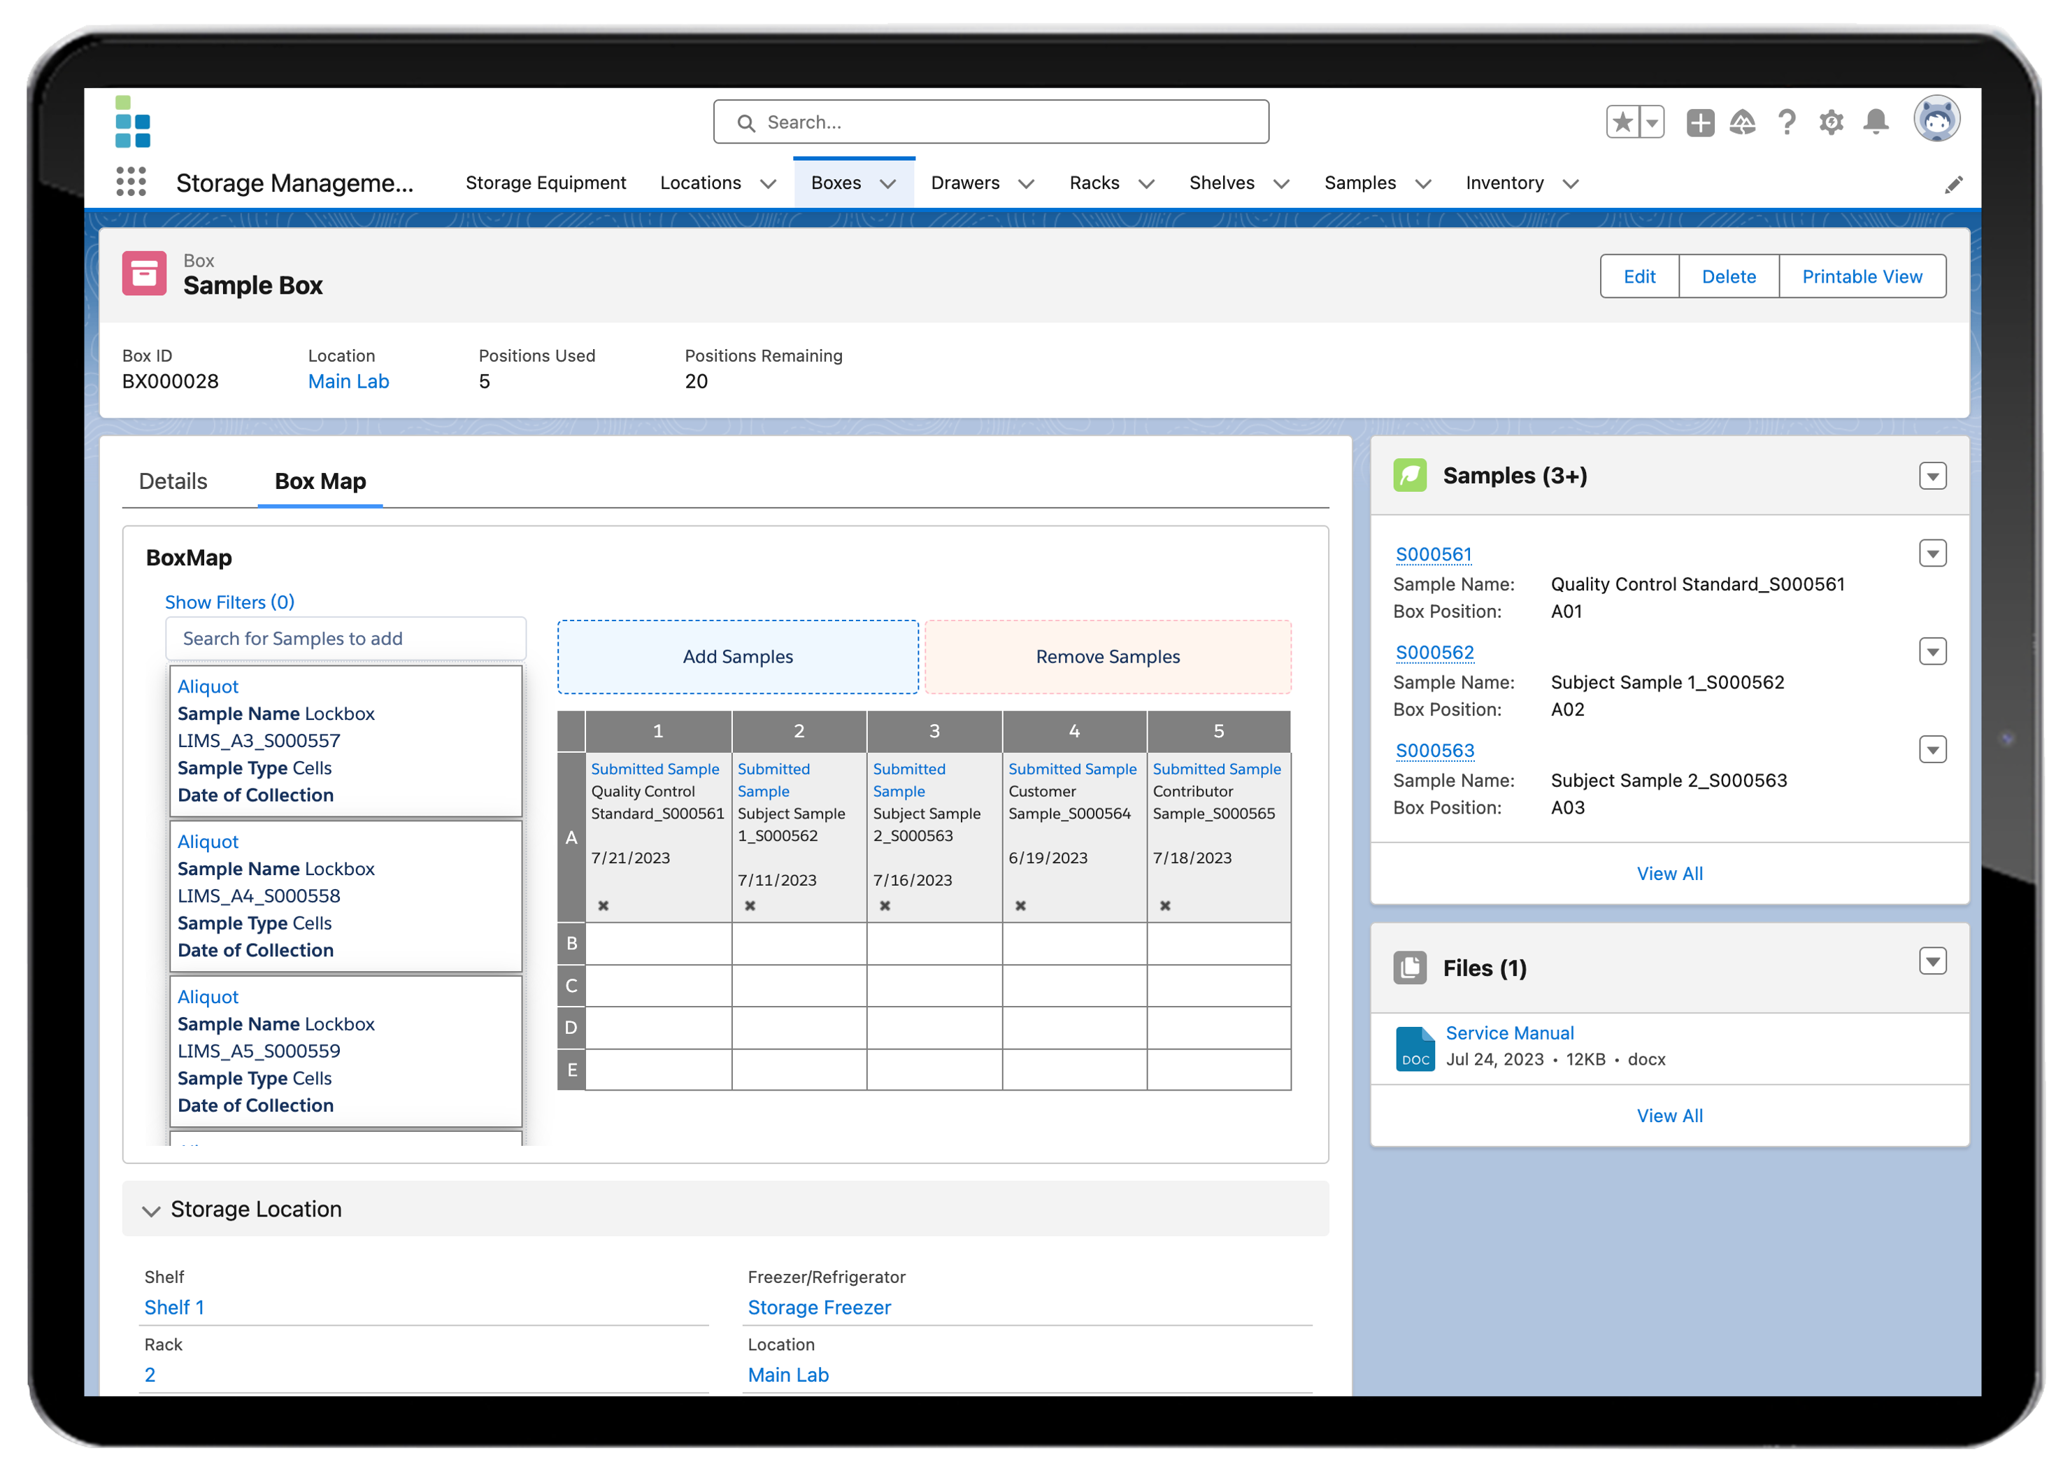The width and height of the screenshot is (2070, 1481).
Task: Open the Service Manual DOC file icon
Action: point(1414,1049)
